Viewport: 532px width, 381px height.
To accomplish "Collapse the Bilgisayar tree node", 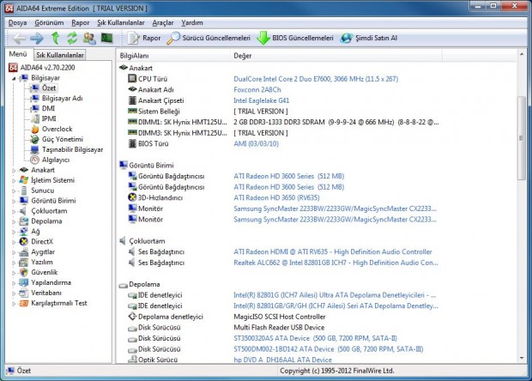I will [14, 78].
